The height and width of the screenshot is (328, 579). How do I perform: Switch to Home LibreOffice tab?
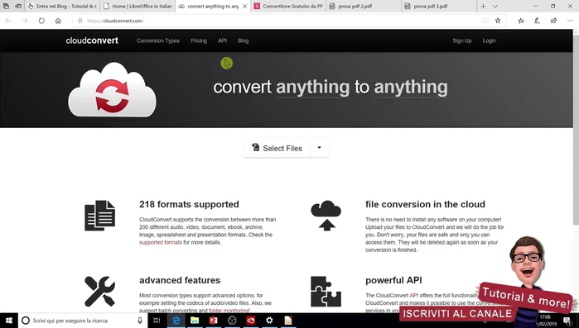(138, 7)
